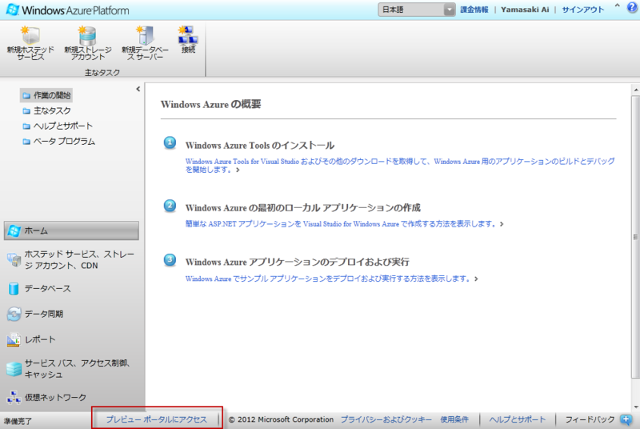The width and height of the screenshot is (640, 429).
Task: Click the step 2 number badge
Action: (170, 206)
